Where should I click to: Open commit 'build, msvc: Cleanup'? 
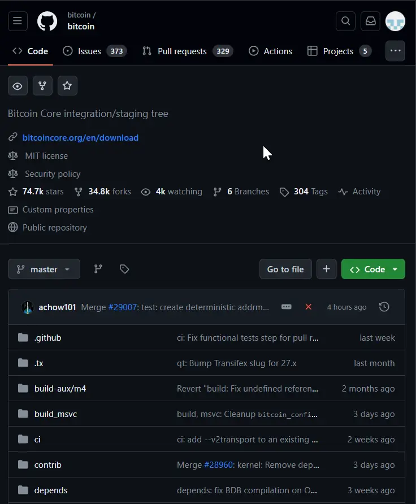(247, 414)
